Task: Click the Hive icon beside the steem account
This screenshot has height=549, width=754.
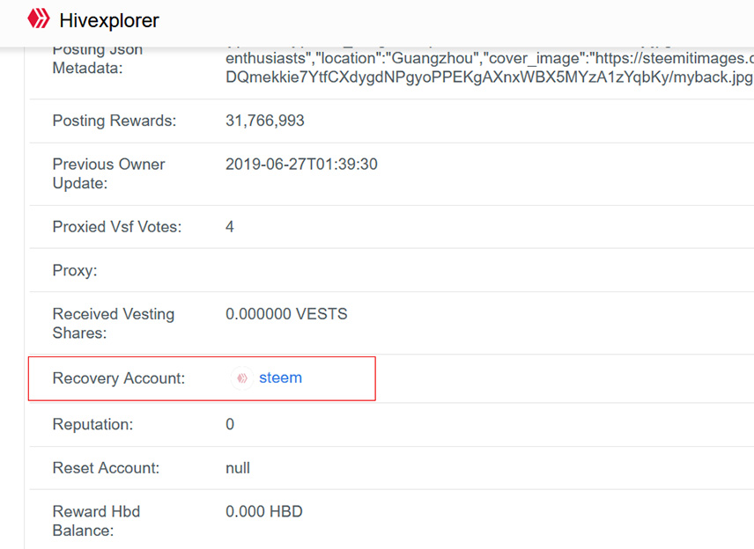Action: (x=240, y=378)
